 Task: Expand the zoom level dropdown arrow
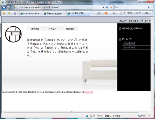pyautogui.click(x=149, y=116)
